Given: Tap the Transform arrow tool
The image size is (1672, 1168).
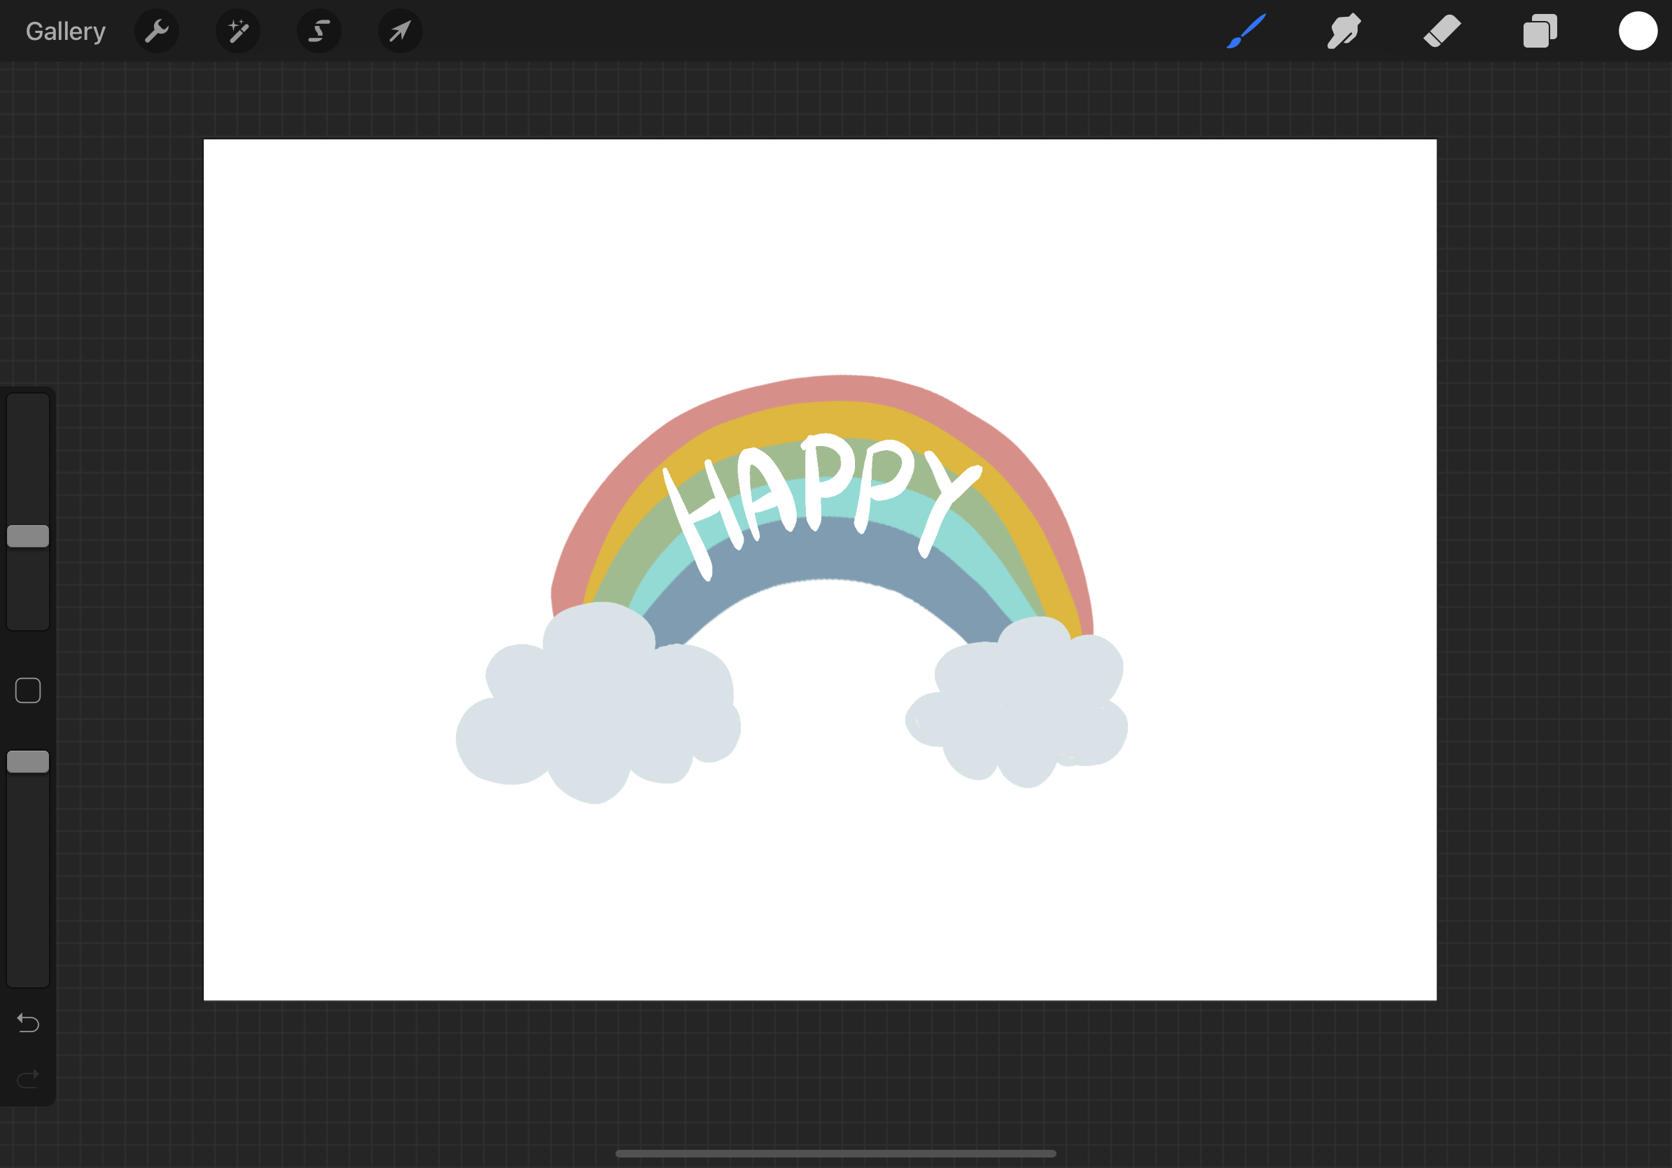Looking at the screenshot, I should 400,31.
